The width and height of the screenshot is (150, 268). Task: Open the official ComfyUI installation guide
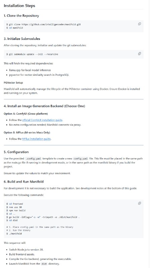pyautogui.click(x=42, y=120)
